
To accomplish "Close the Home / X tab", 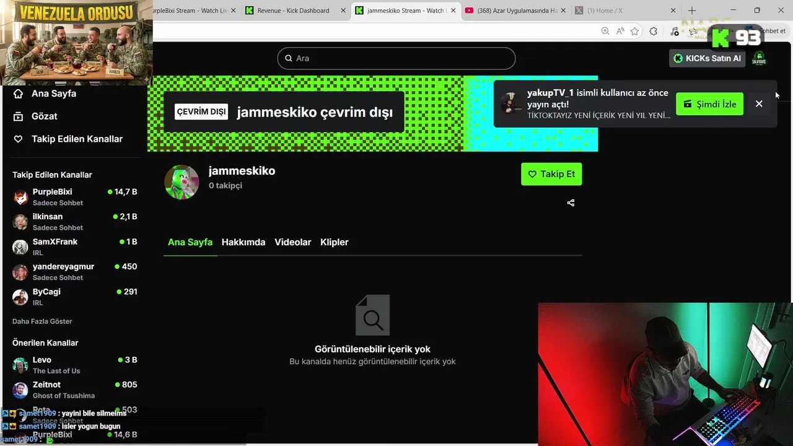I will tap(673, 11).
